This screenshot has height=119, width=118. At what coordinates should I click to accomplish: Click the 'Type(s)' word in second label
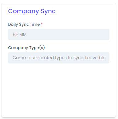37,48
